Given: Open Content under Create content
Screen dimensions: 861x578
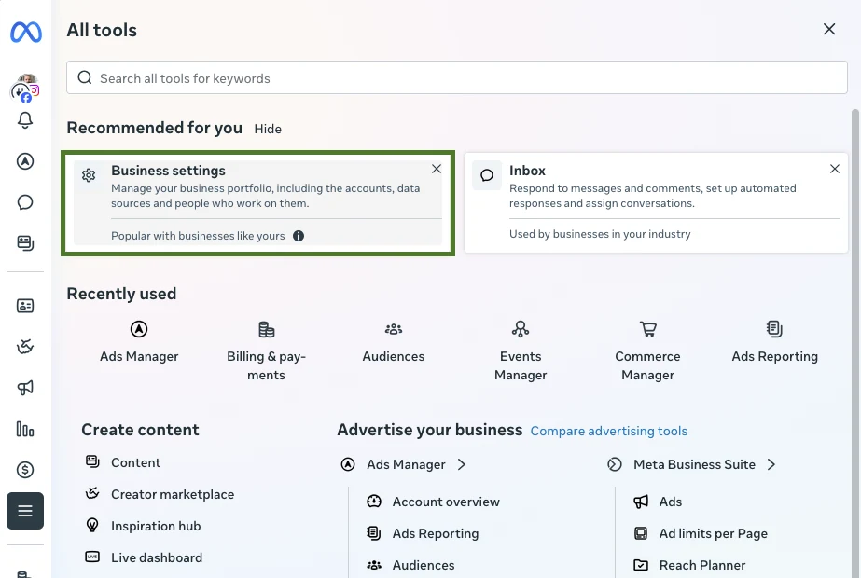Looking at the screenshot, I should click(x=123, y=462).
